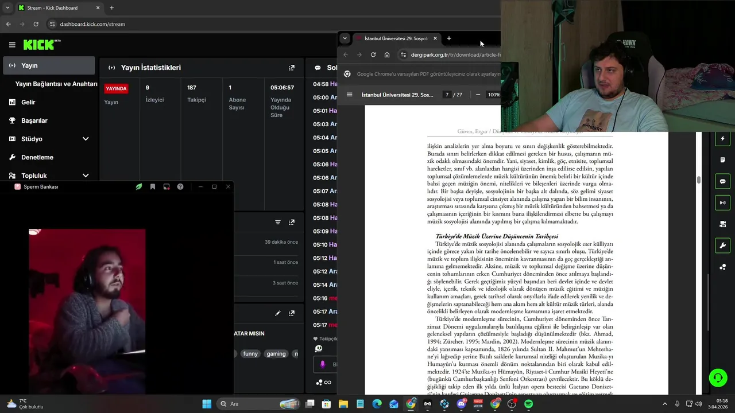Image resolution: width=735 pixels, height=413 pixels.
Task: Open Spotify from the taskbar
Action: pyautogui.click(x=528, y=404)
